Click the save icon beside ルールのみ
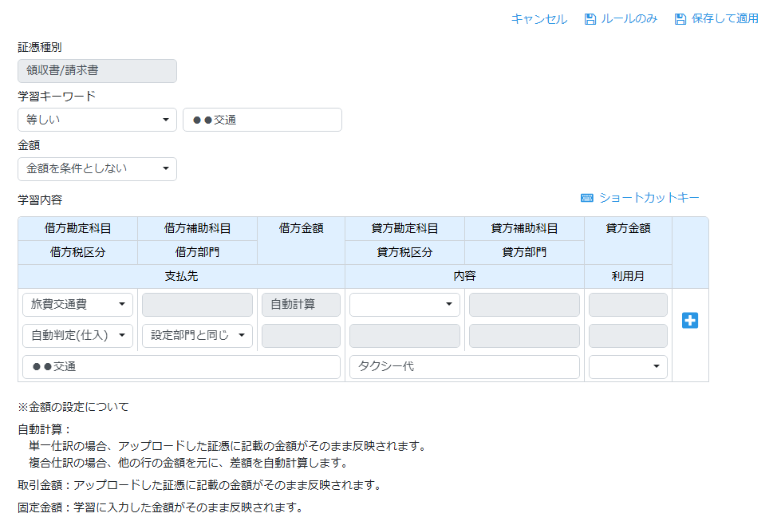Image resolution: width=781 pixels, height=529 pixels. [x=590, y=19]
